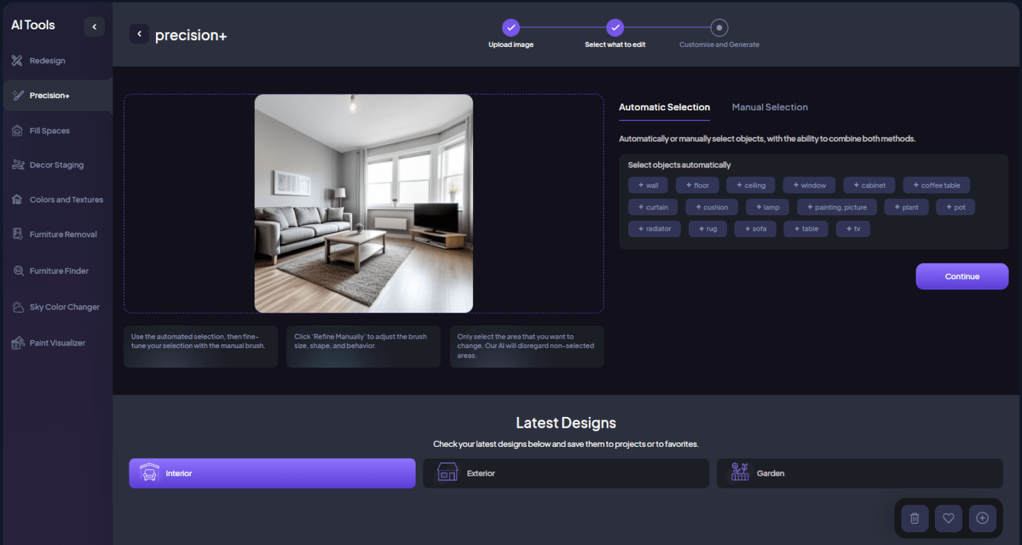Open Colors and Textures from sidebar

click(66, 200)
